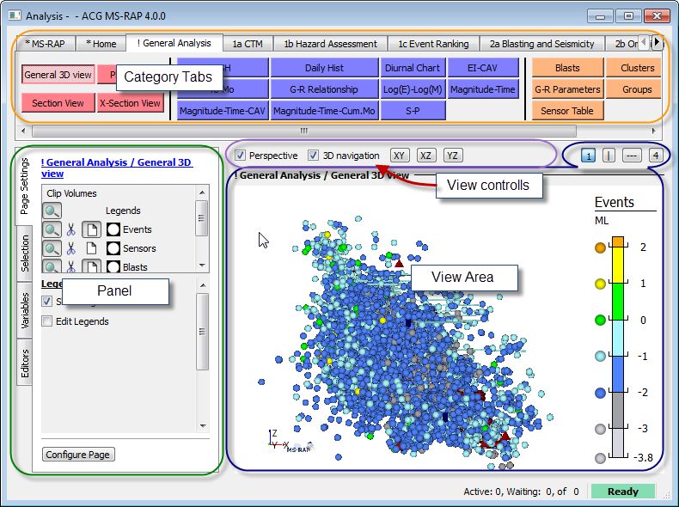Screen dimensions: 679x507
Task: Follow the General Analysis / General 3D view link
Action: coord(117,168)
